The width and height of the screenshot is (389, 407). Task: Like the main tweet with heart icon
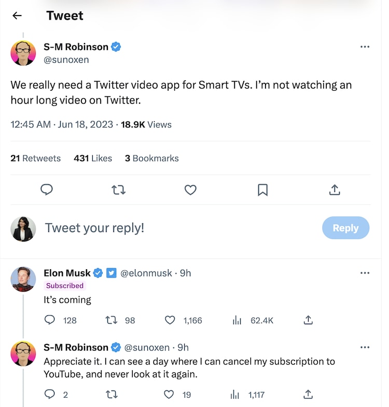(190, 190)
